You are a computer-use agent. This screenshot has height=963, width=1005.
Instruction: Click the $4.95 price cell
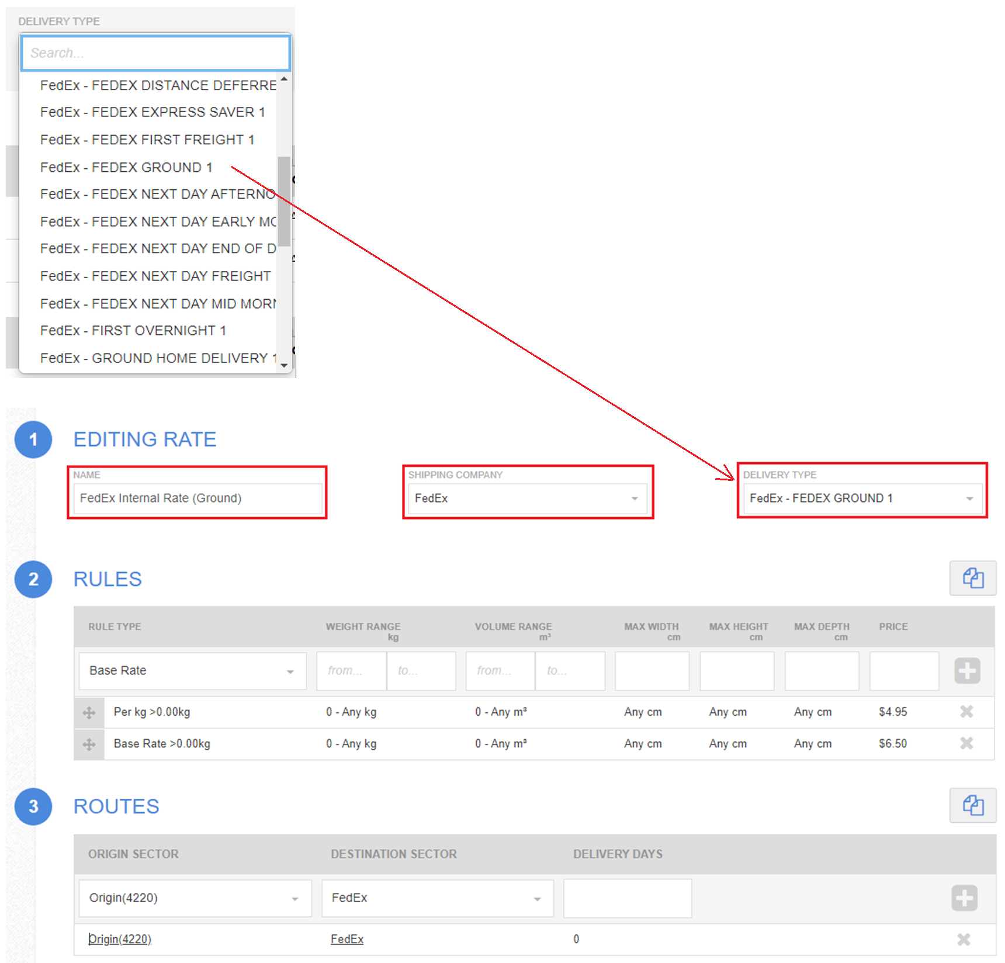(x=893, y=712)
